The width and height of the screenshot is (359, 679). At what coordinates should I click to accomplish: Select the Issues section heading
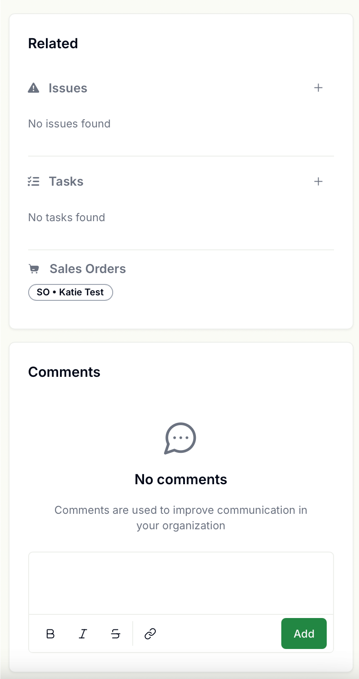click(x=68, y=88)
